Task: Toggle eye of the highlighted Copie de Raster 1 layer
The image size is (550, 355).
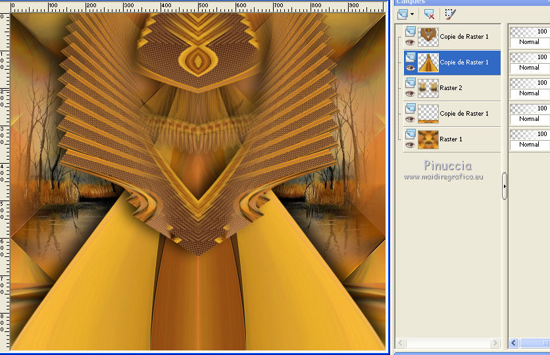Action: pos(410,68)
